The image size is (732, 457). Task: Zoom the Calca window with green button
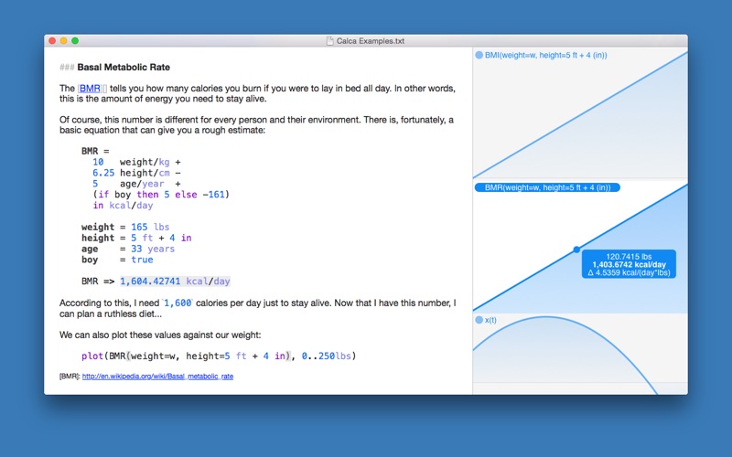point(75,41)
